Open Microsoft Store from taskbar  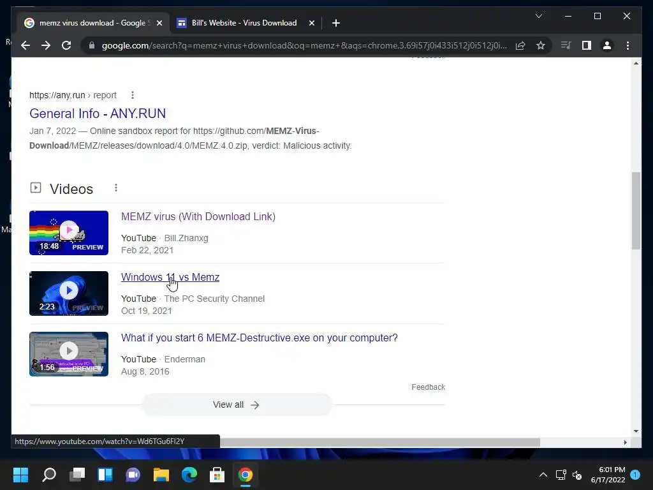pyautogui.click(x=217, y=474)
